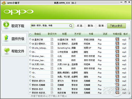Sort by the 标题 column header
The height and width of the screenshot is (99, 132).
(64, 34)
